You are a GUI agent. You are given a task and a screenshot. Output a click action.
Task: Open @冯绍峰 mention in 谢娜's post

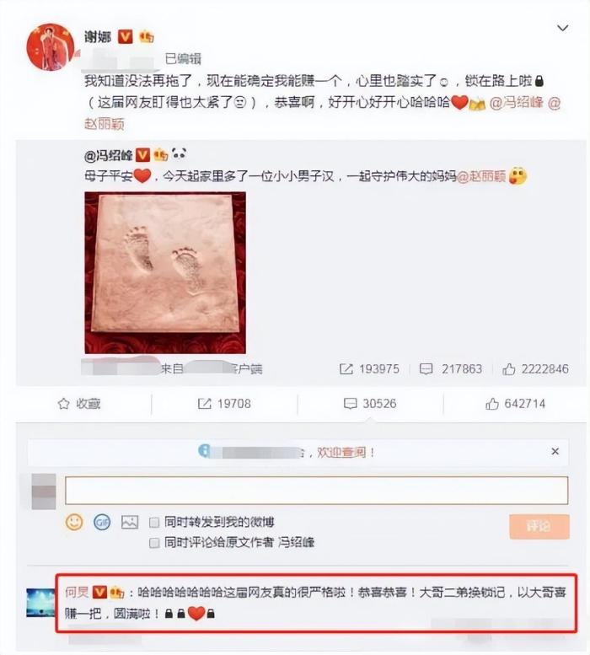click(516, 103)
